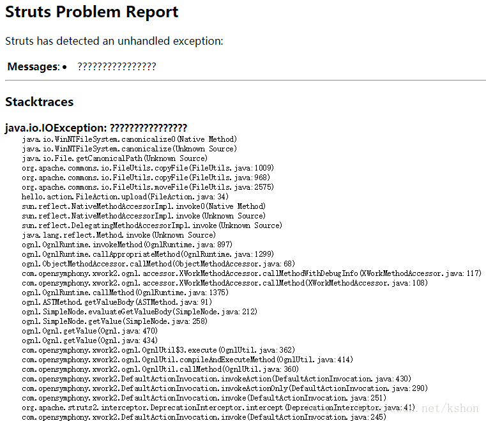Click SimpleNode.getValue line at 258
The height and width of the screenshot is (421, 486).
(115, 322)
